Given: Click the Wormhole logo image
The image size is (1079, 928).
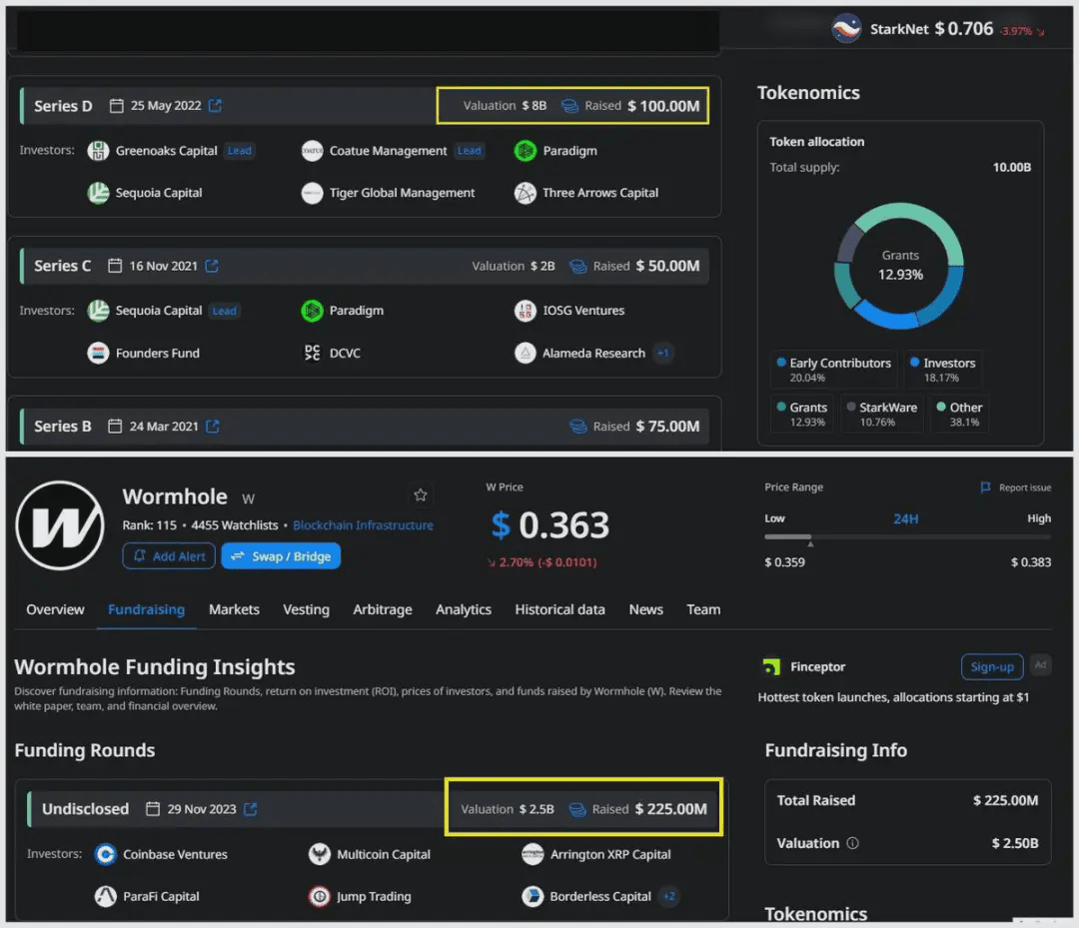Looking at the screenshot, I should [x=60, y=525].
